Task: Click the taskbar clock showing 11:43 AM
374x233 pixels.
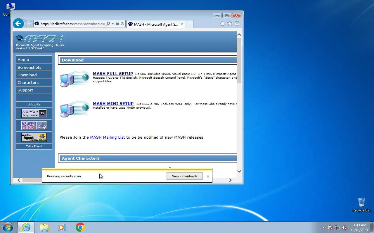Action: (x=359, y=227)
